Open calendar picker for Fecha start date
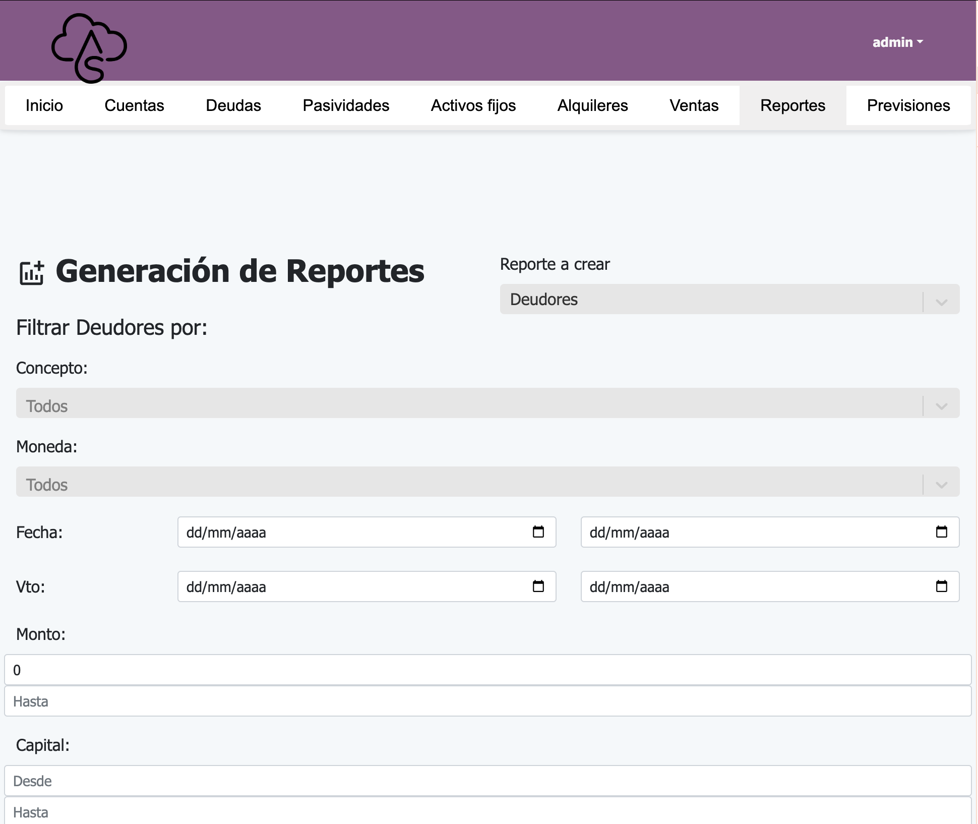Viewport: 978px width, 824px height. (538, 532)
